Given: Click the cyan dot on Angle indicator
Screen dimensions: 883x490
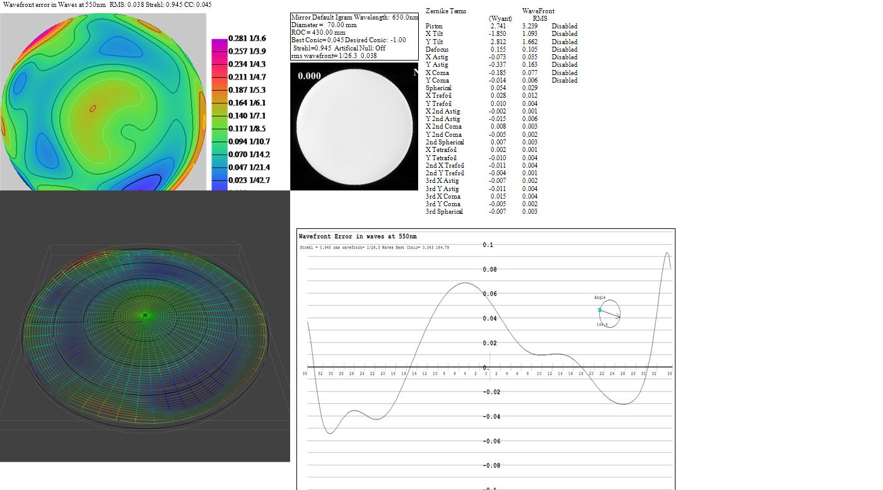Looking at the screenshot, I should [600, 310].
